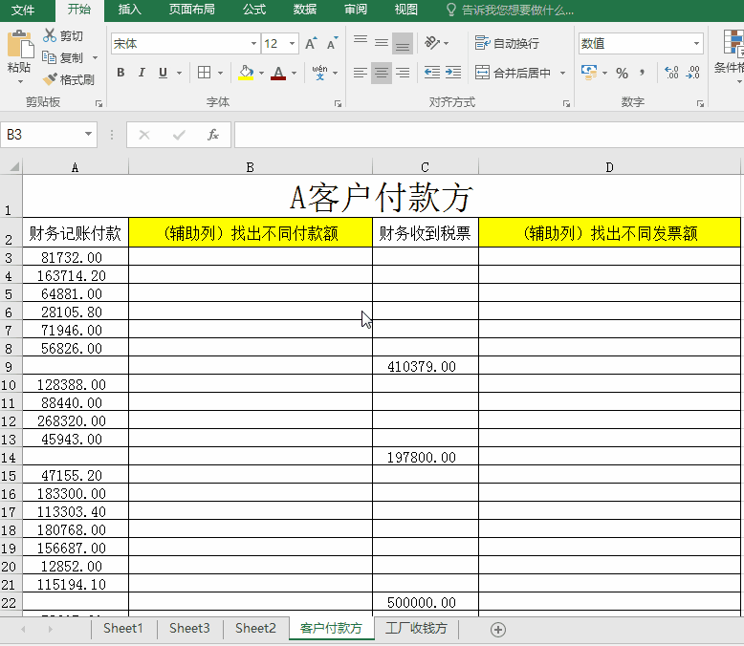
Task: Toggle Underline formatting
Action: click(x=163, y=73)
